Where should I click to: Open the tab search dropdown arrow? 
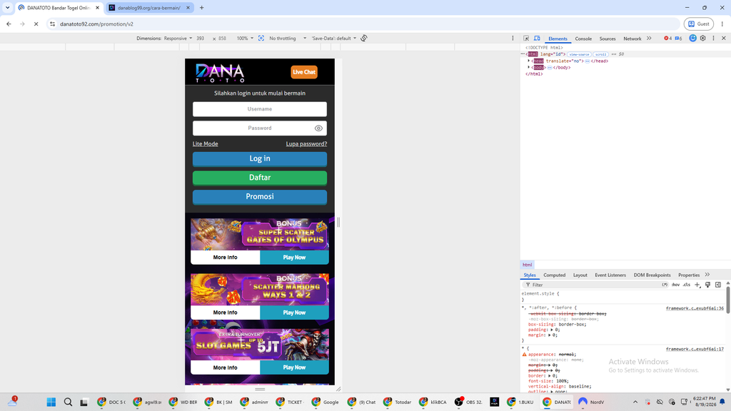click(x=7, y=7)
